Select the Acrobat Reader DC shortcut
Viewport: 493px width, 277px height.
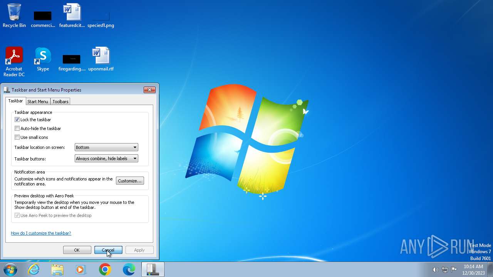(14, 62)
